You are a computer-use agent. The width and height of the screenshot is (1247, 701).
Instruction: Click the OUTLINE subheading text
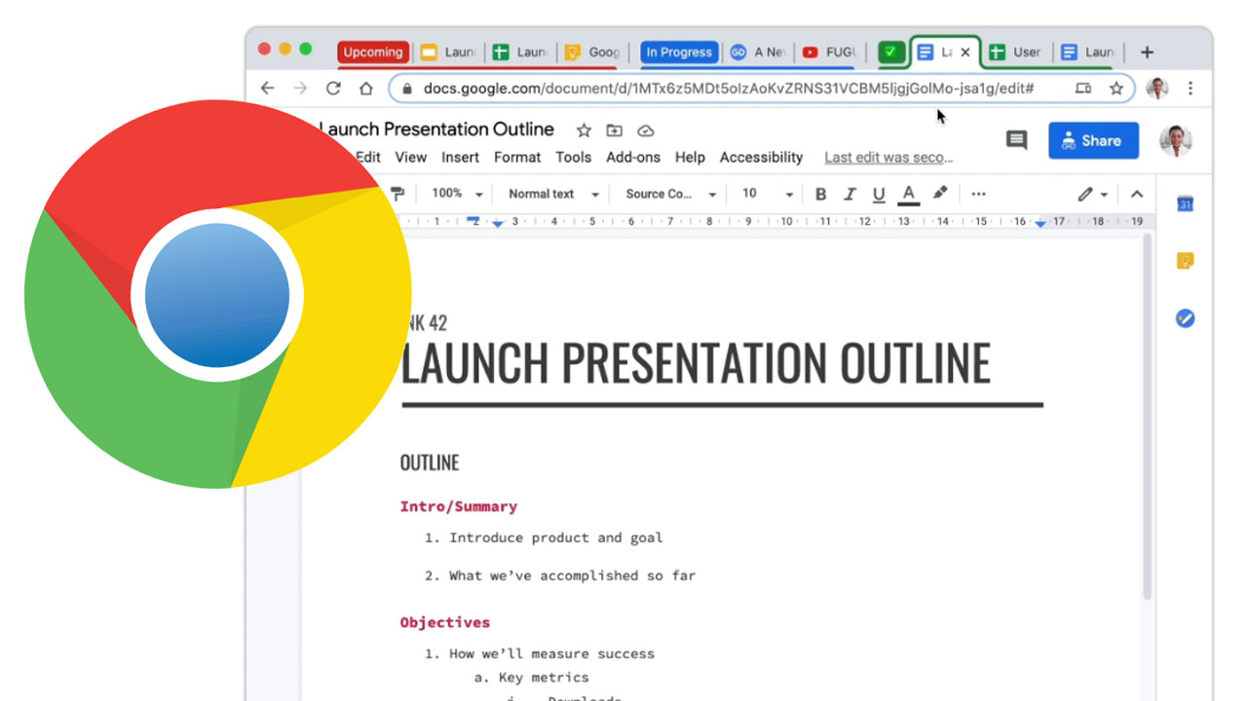[x=430, y=462]
